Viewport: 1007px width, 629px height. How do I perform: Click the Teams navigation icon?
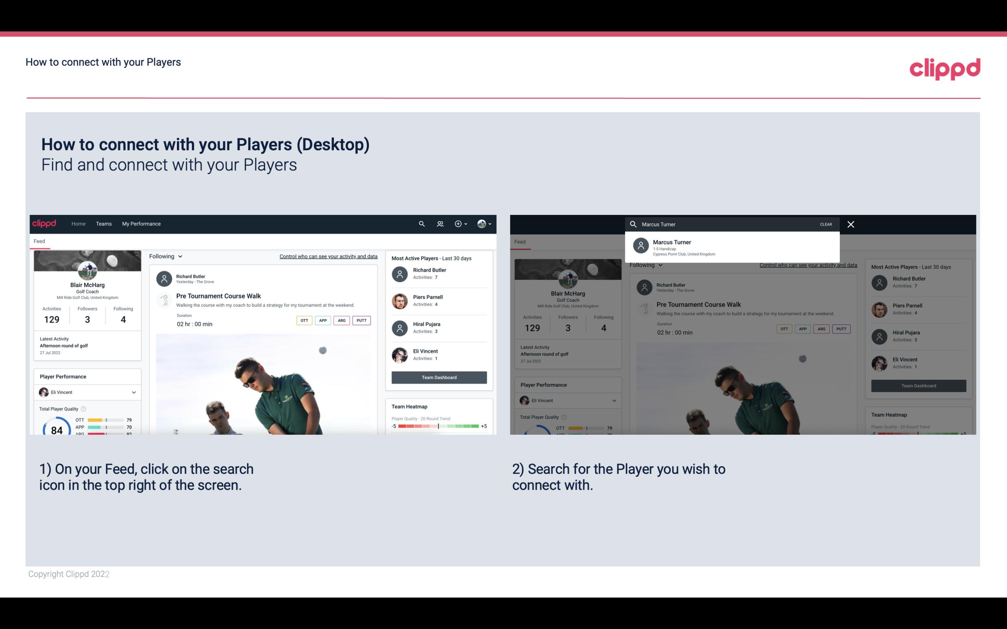pyautogui.click(x=104, y=223)
